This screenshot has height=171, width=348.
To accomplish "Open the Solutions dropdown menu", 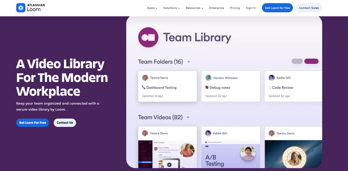I will pyautogui.click(x=171, y=8).
